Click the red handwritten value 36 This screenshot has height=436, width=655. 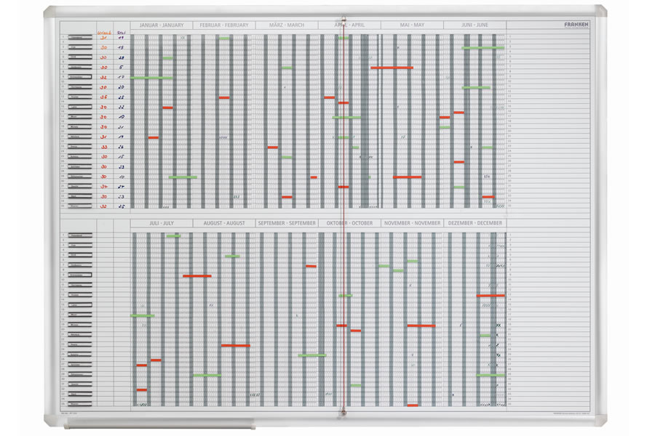[x=103, y=97]
